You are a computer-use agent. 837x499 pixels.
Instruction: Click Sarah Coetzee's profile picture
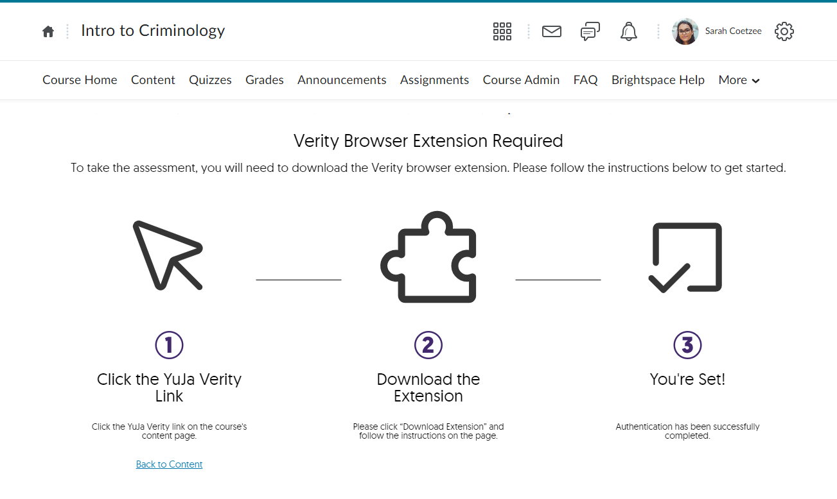pyautogui.click(x=685, y=31)
